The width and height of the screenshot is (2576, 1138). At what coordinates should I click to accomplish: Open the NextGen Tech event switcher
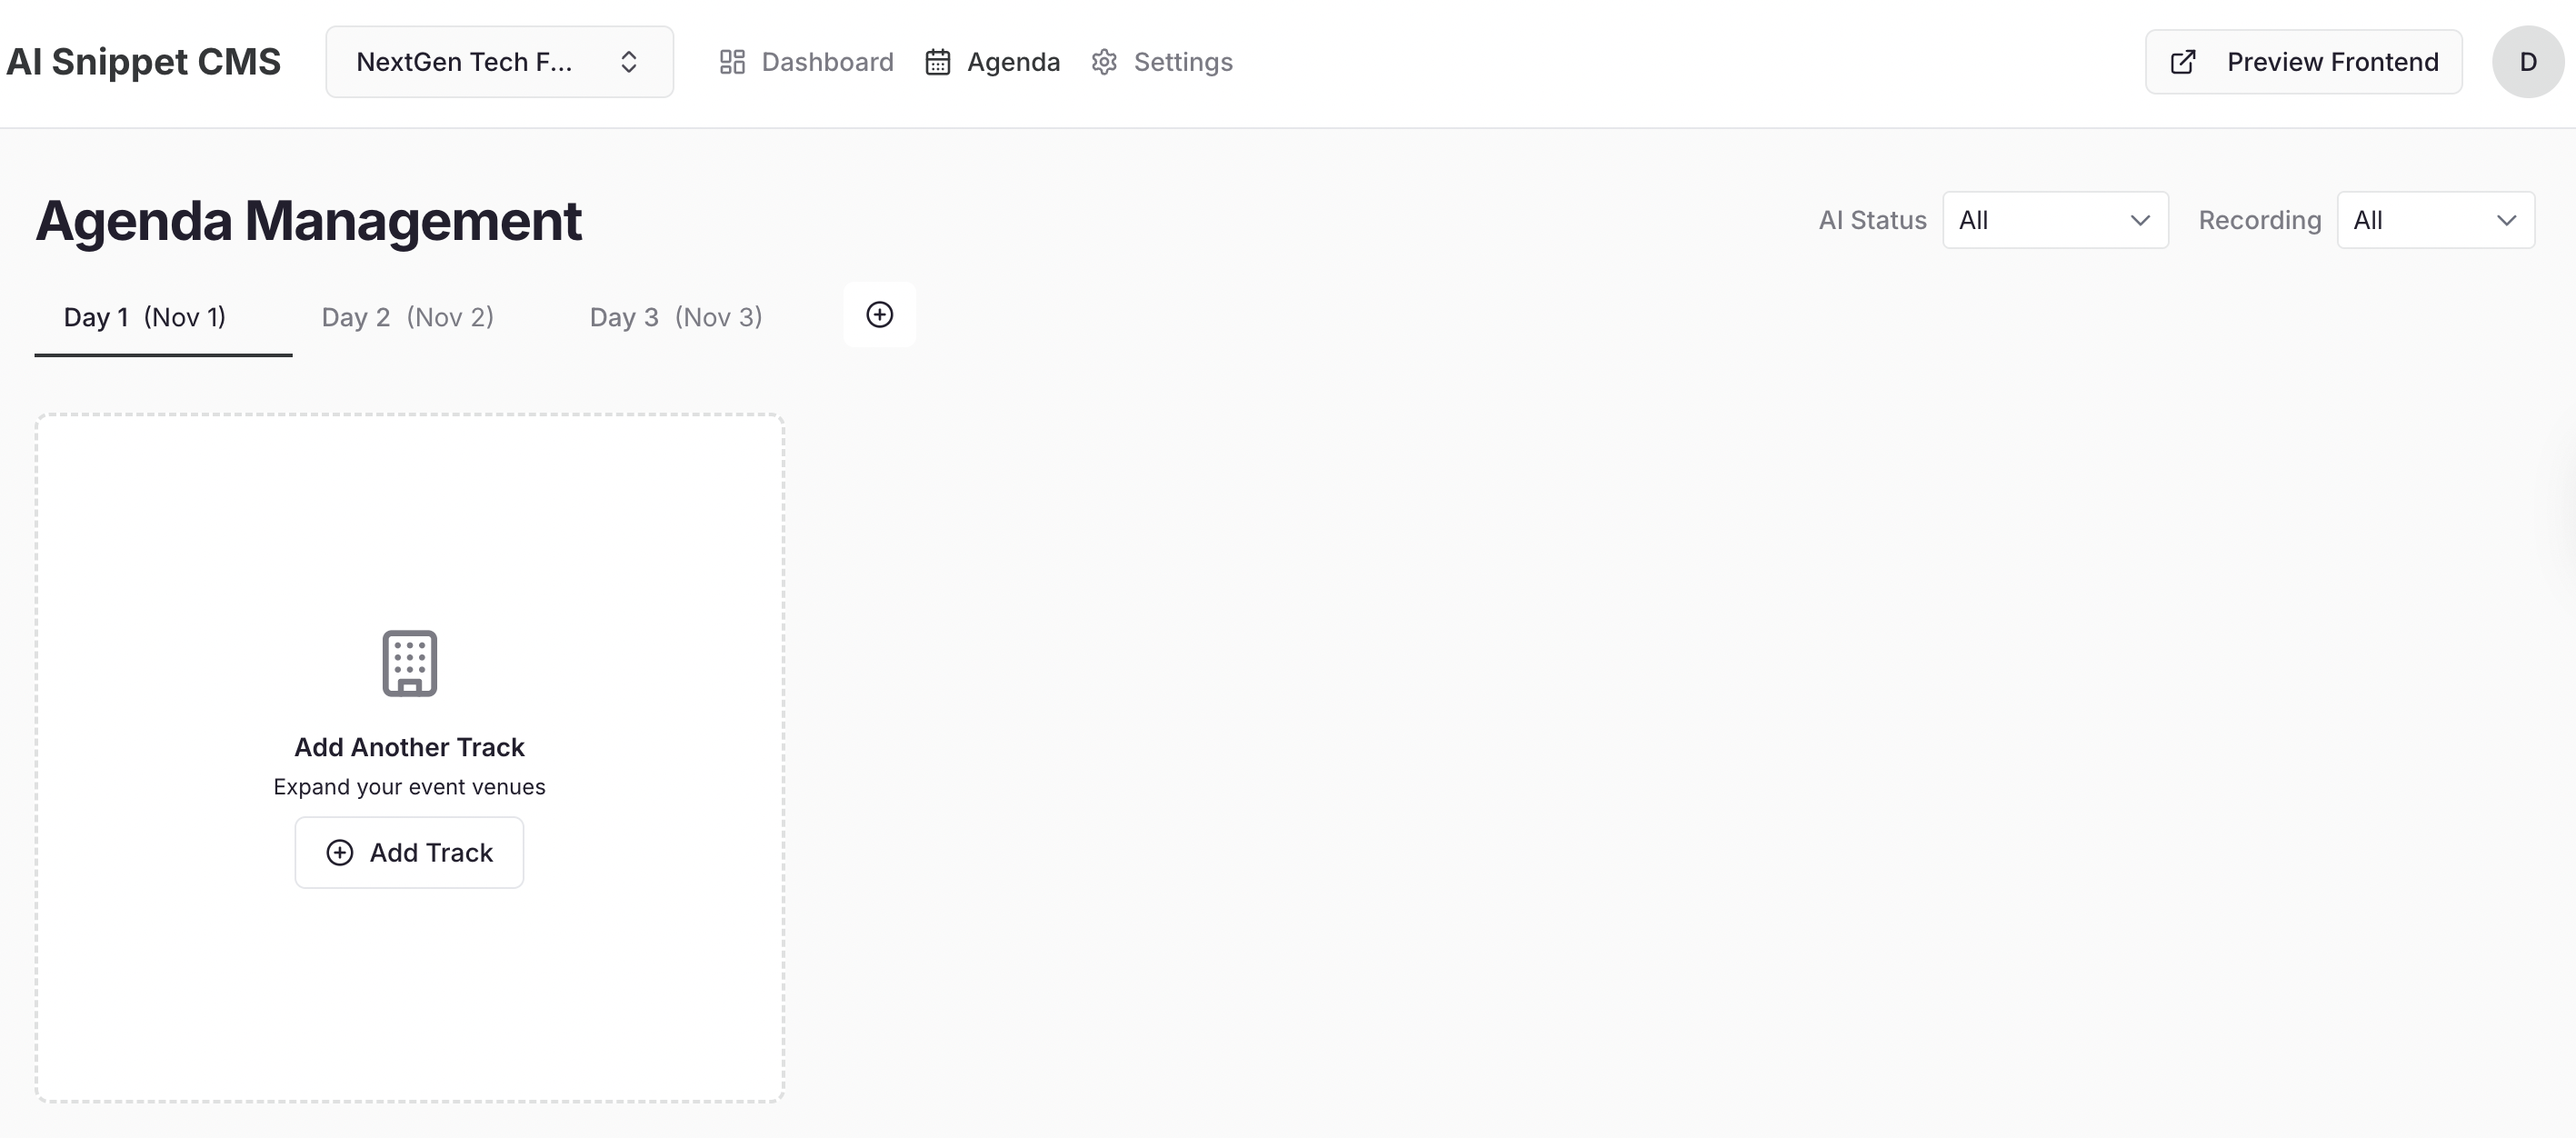pyautogui.click(x=499, y=61)
